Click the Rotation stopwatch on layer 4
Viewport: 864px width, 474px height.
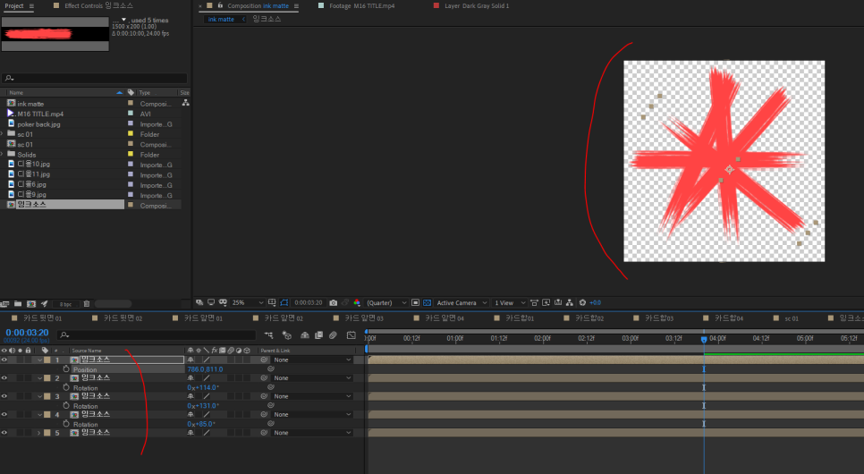[x=66, y=424]
